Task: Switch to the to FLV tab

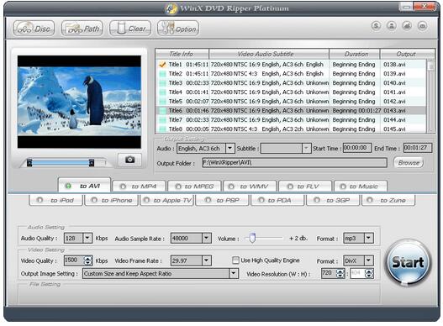Action: (305, 187)
